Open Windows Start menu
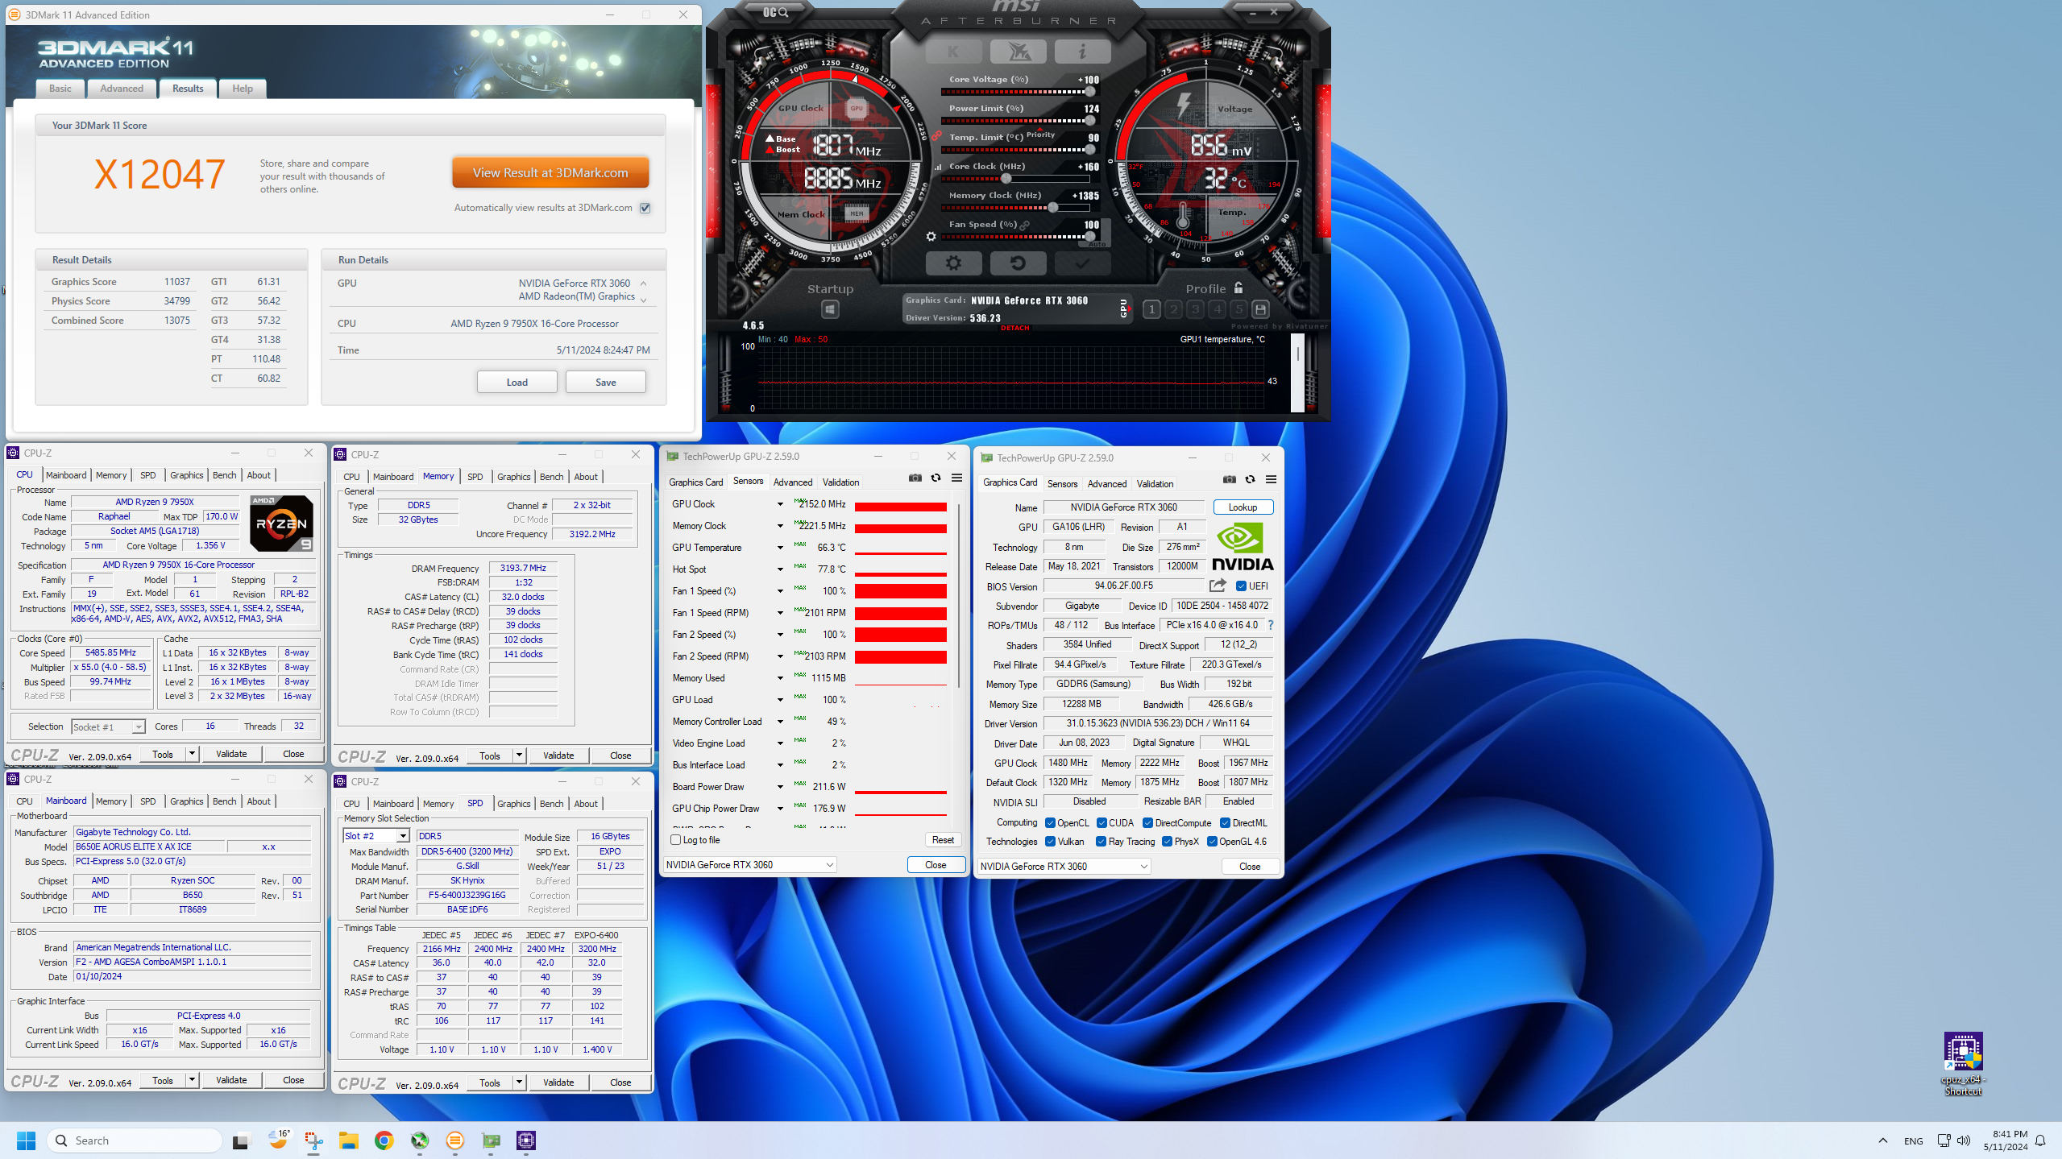 (x=26, y=1140)
